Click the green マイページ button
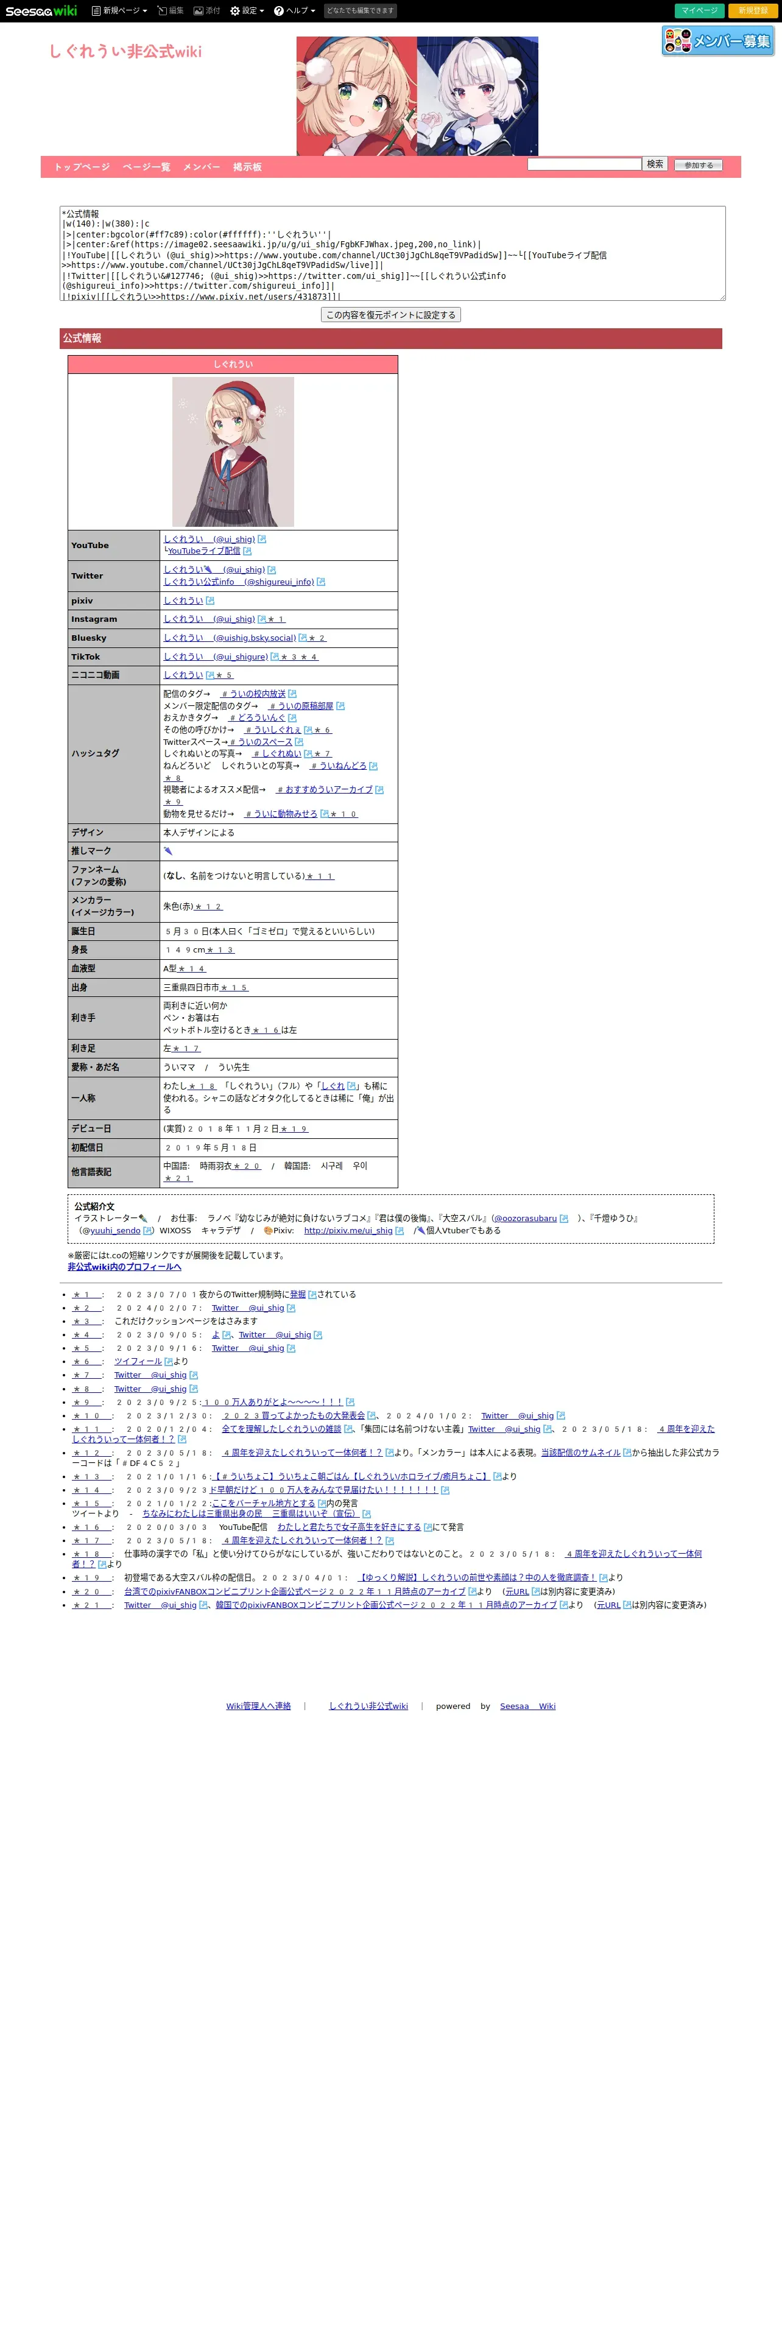Viewport: 782px width, 2346px height. (x=699, y=11)
